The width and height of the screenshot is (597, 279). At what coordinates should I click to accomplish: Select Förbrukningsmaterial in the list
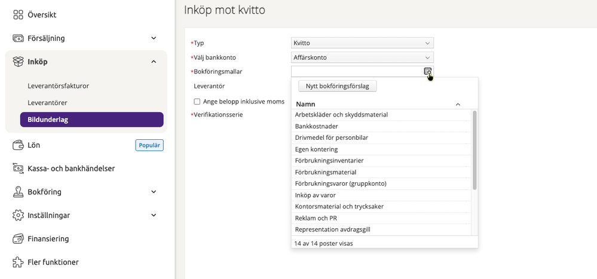click(x=381, y=172)
